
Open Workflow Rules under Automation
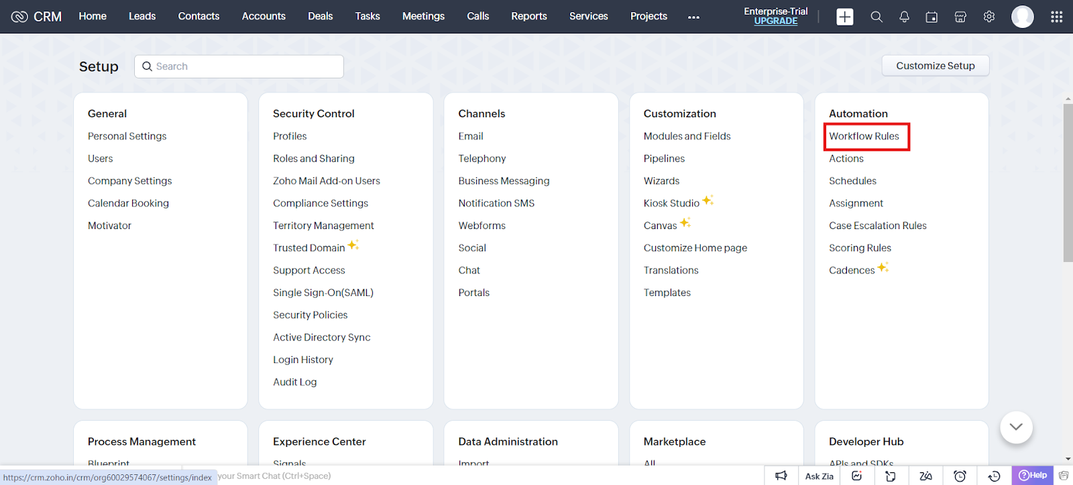[864, 136]
